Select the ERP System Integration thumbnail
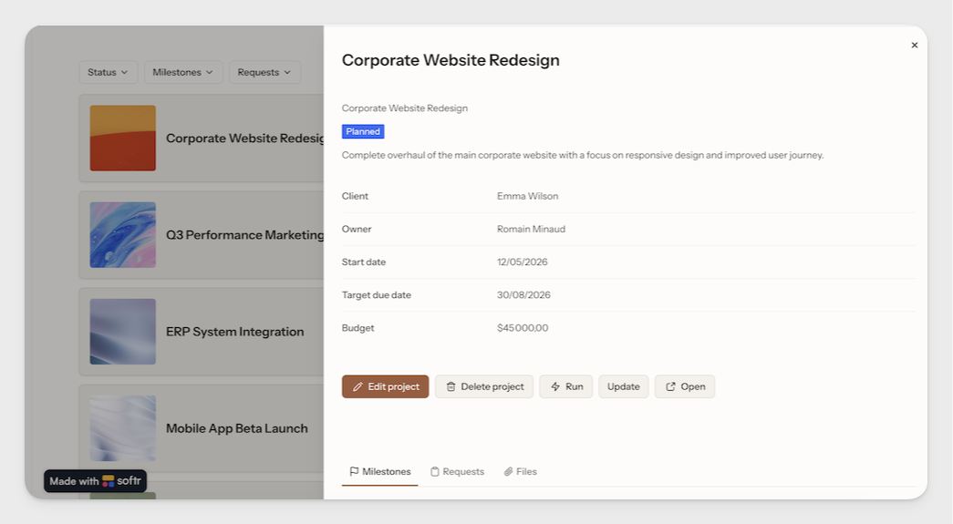 (123, 332)
